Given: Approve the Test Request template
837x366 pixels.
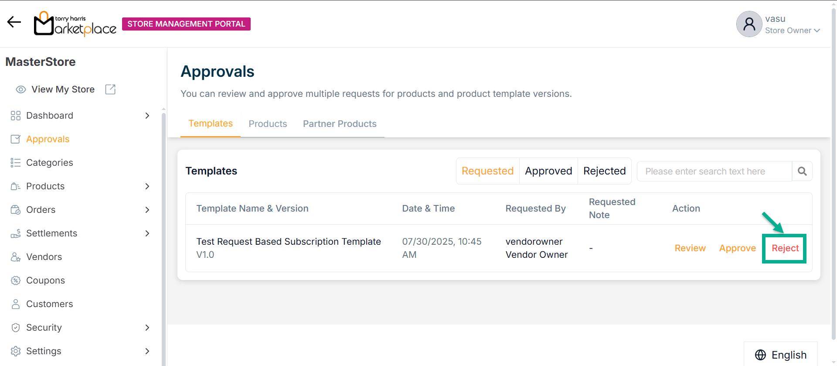Looking at the screenshot, I should [x=737, y=248].
